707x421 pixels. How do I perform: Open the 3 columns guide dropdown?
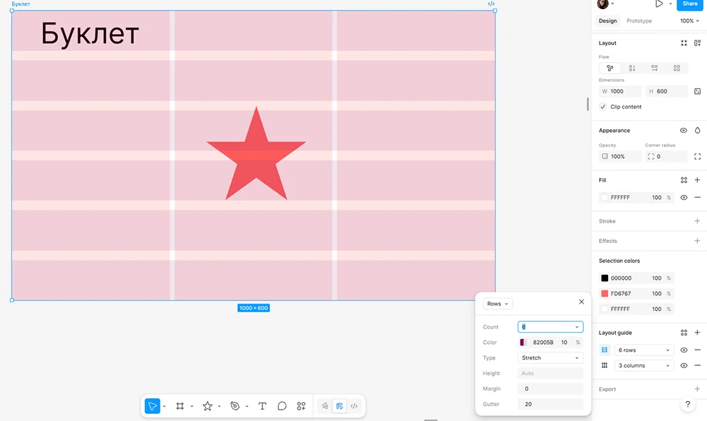click(x=643, y=366)
